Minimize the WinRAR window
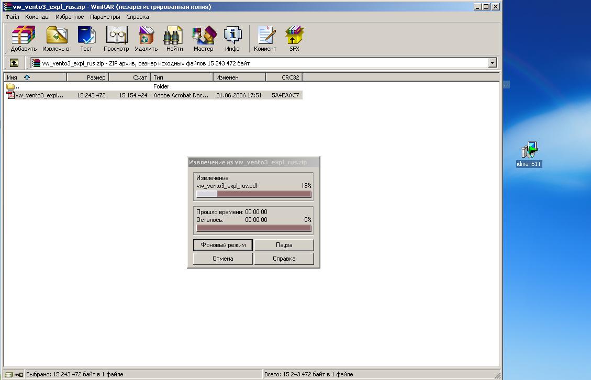 tap(477, 6)
